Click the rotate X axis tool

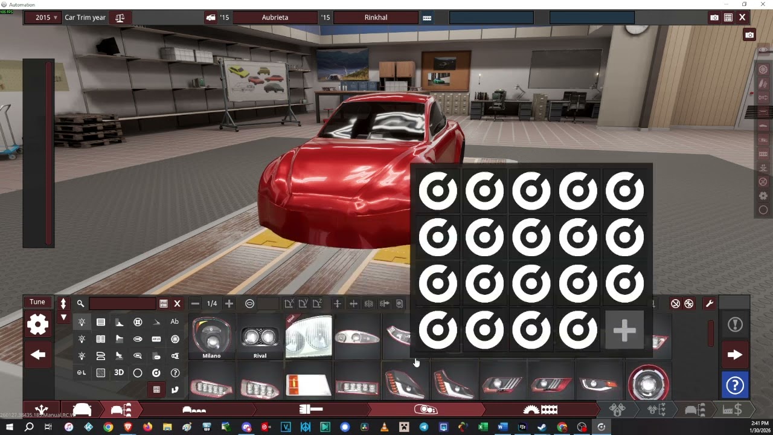(289, 303)
